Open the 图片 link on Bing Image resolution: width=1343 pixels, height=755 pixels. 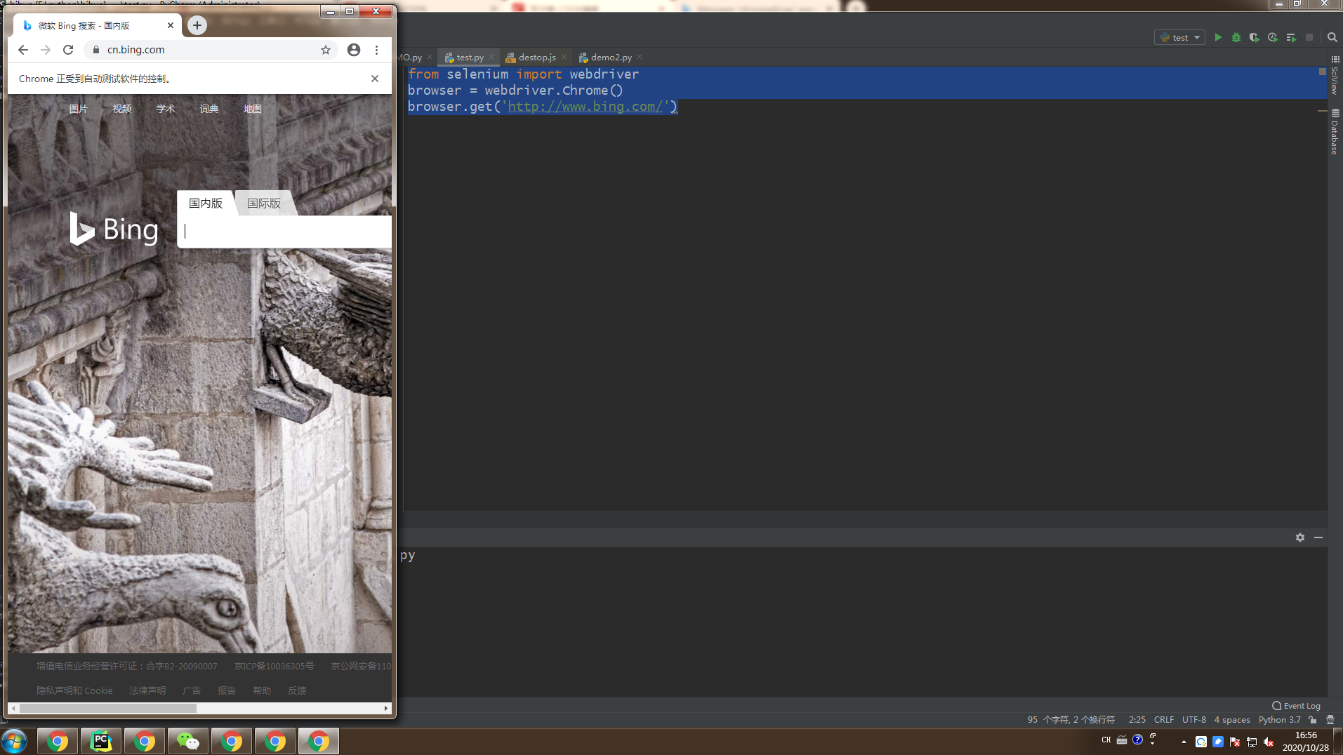(79, 109)
